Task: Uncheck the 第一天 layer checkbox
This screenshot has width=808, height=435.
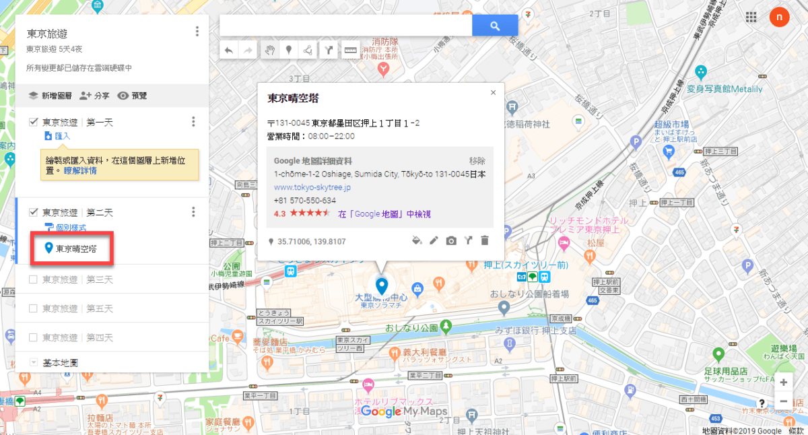Action: coord(33,122)
